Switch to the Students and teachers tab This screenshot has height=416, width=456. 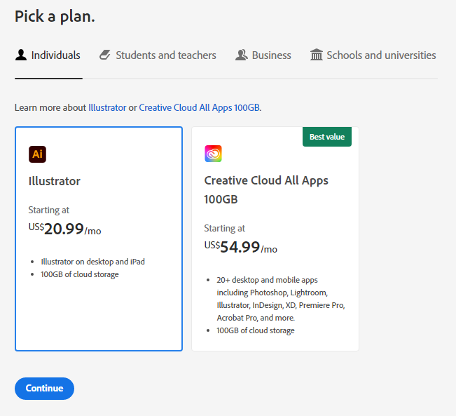158,55
